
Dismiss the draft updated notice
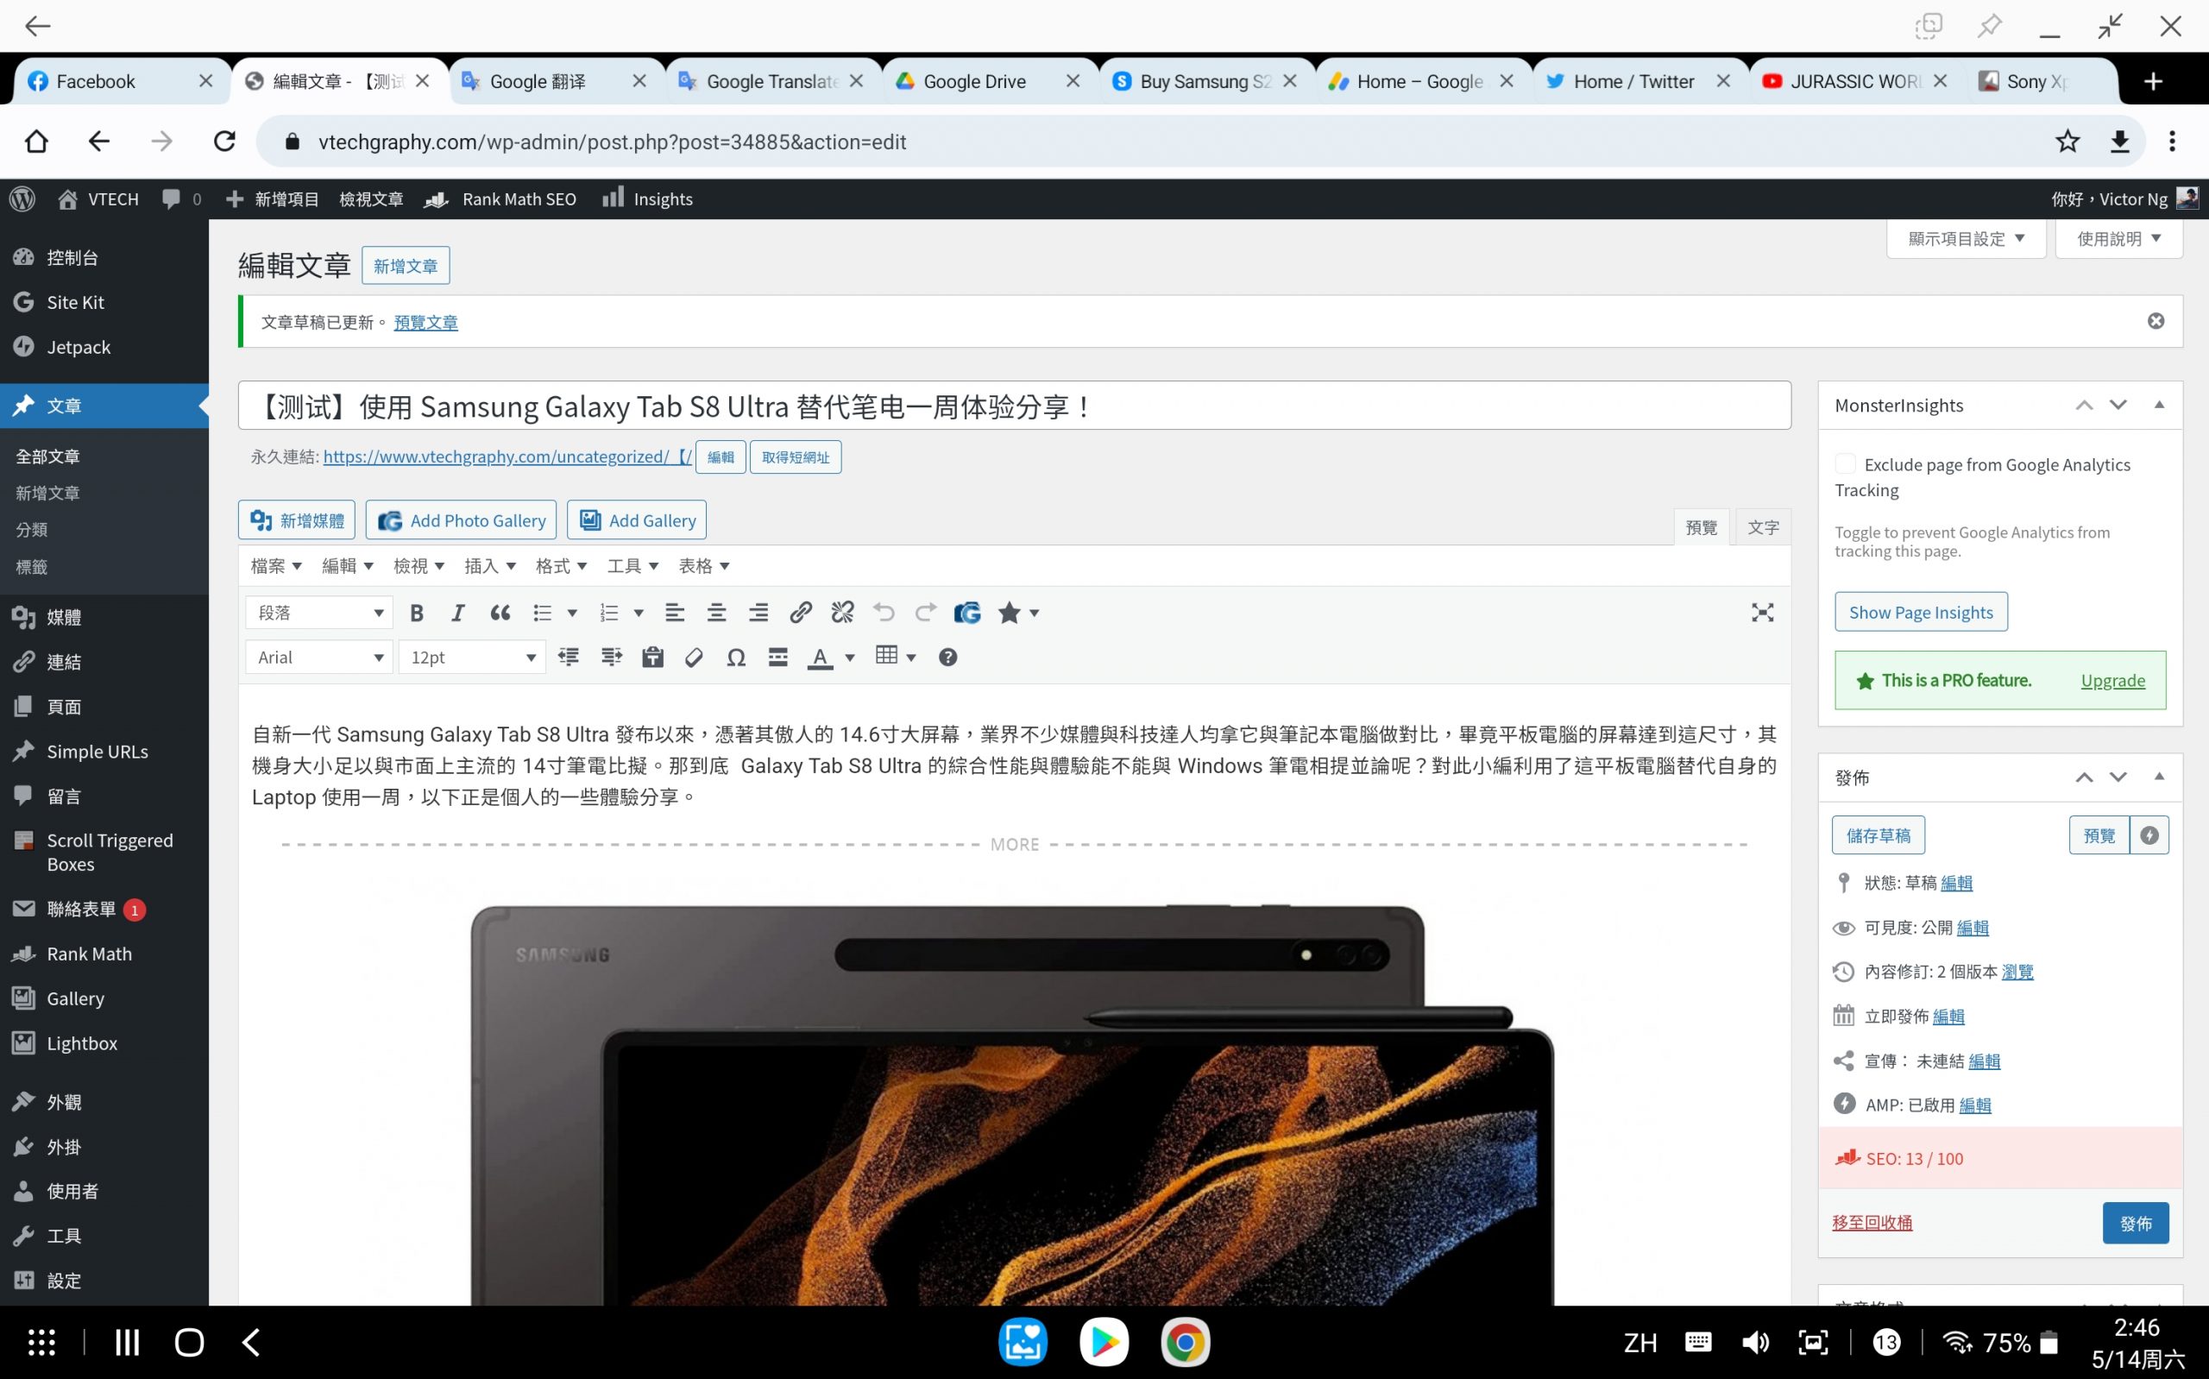point(2156,321)
